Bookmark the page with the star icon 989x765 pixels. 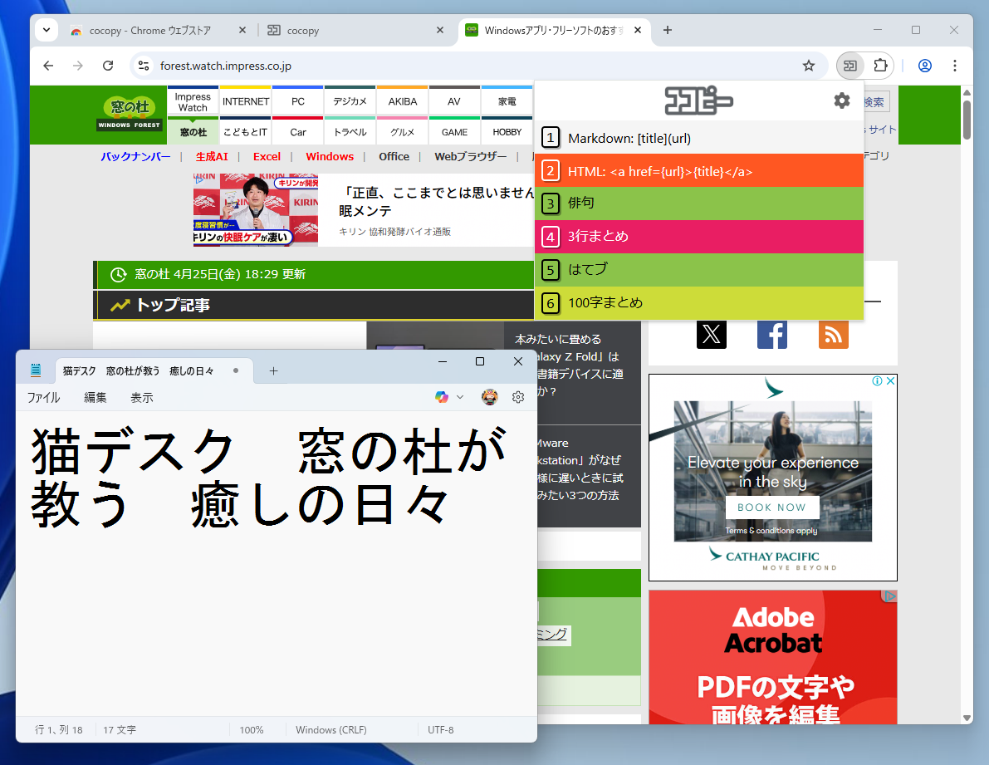tap(808, 66)
